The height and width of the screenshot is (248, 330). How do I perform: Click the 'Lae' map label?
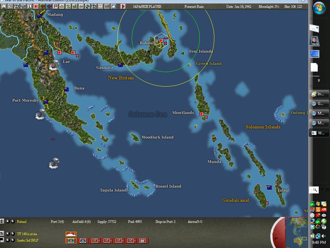[66, 62]
